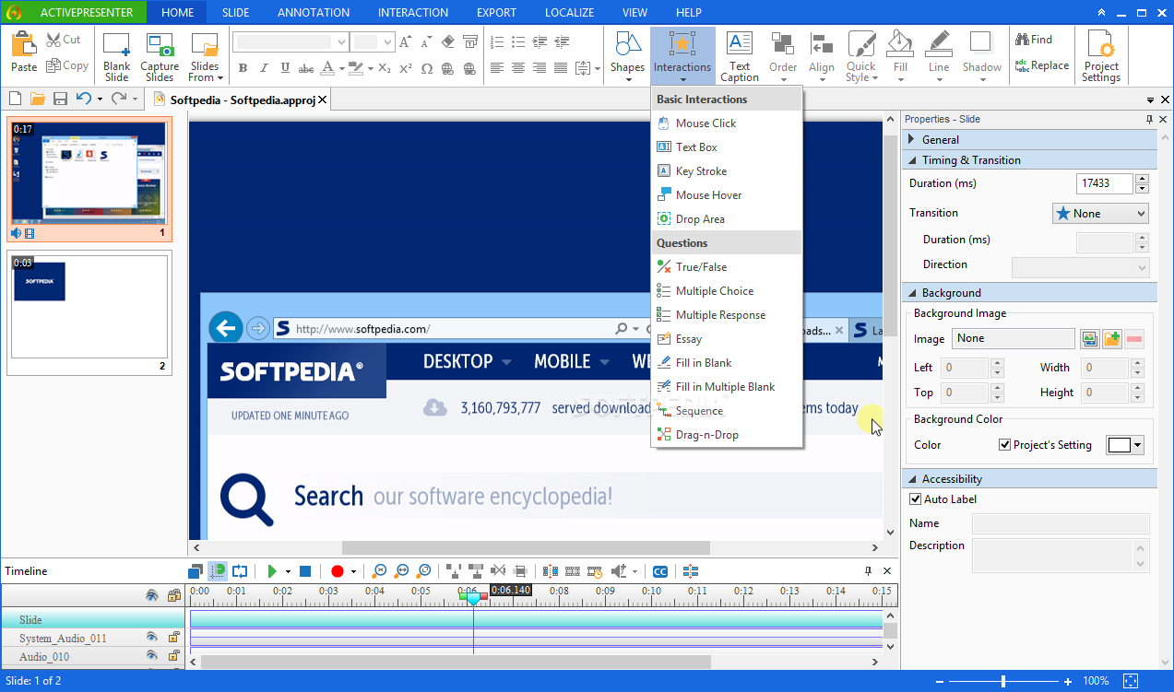1174x692 pixels.
Task: Click the open folder icon in quick toolbar
Action: pos(38,99)
